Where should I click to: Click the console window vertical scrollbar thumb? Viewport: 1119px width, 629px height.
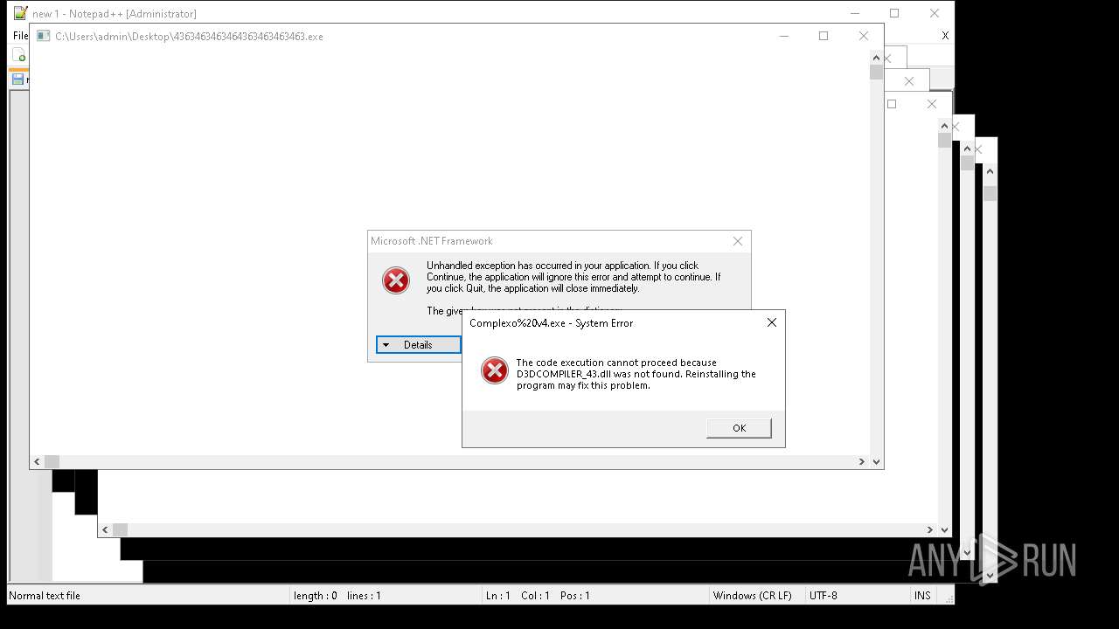click(x=876, y=73)
